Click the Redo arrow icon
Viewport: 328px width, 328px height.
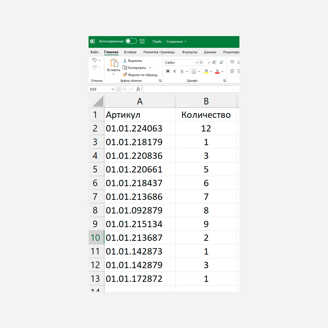coord(95,67)
